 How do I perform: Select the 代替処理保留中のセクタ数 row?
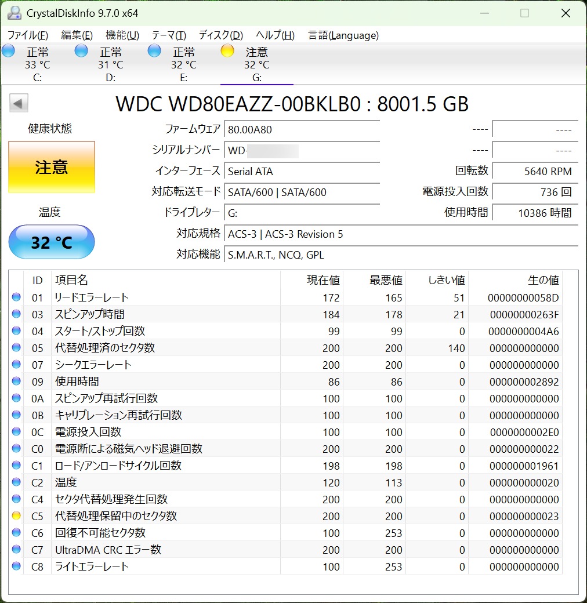pos(116,515)
